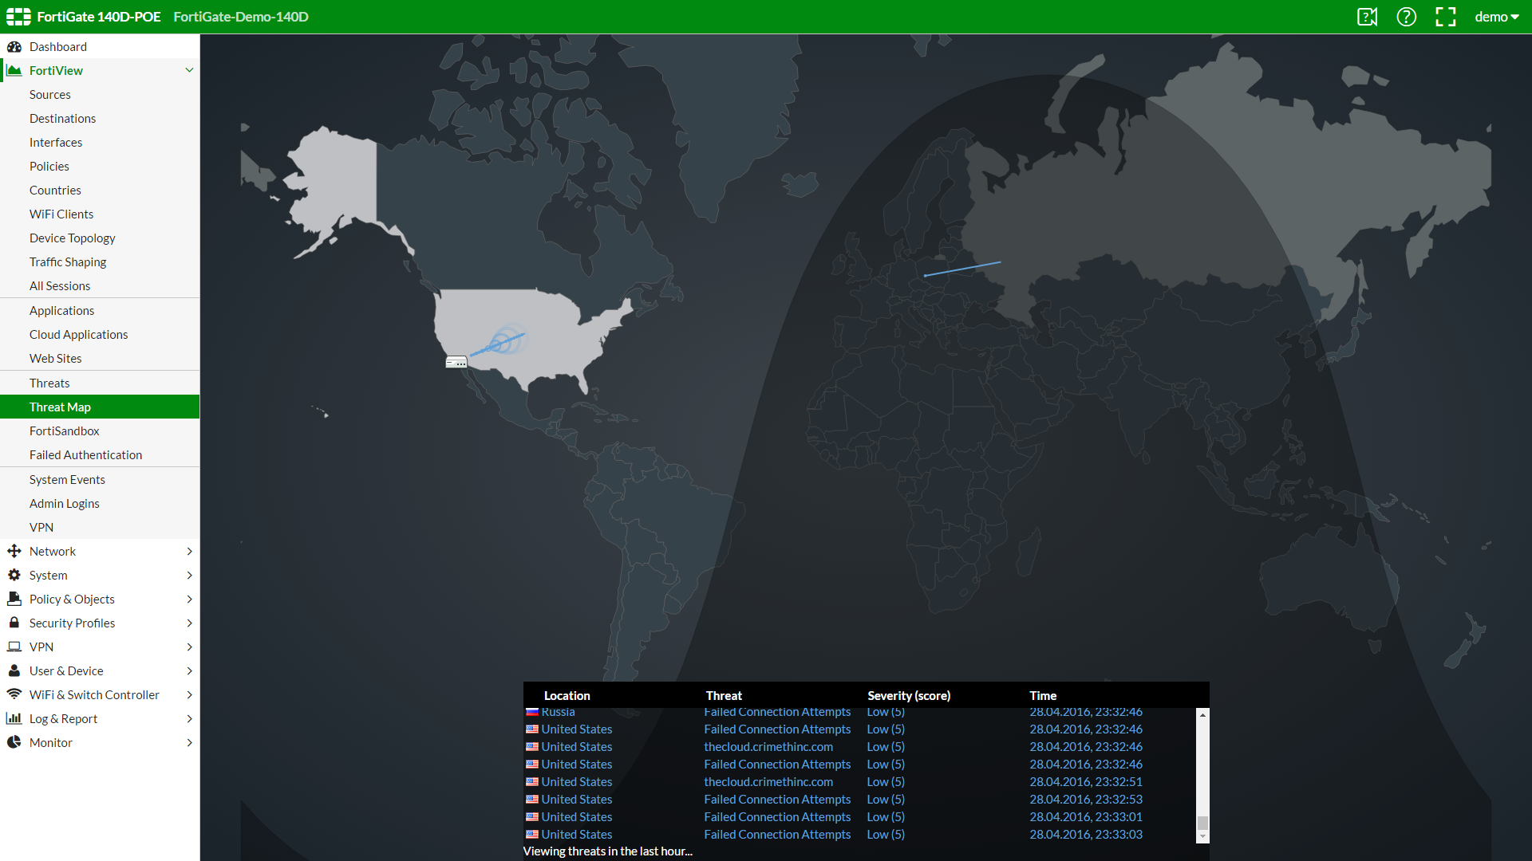Image resolution: width=1532 pixels, height=861 pixels.
Task: Click the Log & Report chart icon
Action: click(14, 718)
